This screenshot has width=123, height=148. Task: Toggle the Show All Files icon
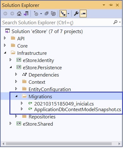tap(53, 14)
